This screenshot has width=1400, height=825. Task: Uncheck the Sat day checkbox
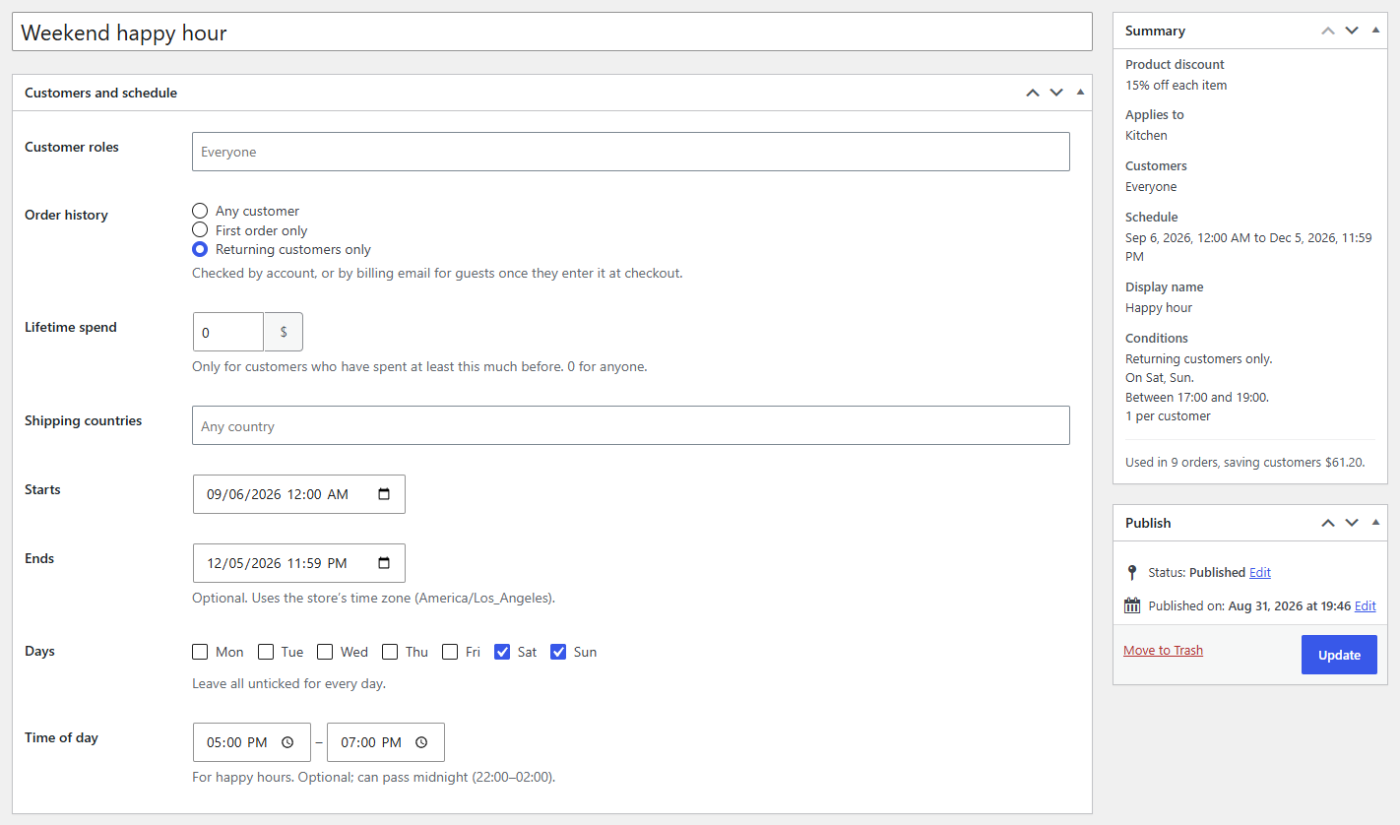click(x=502, y=652)
